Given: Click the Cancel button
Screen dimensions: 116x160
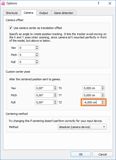Looking at the screenshot, I should pos(103,154).
